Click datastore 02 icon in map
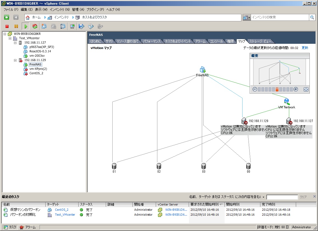 coord(159,166)
